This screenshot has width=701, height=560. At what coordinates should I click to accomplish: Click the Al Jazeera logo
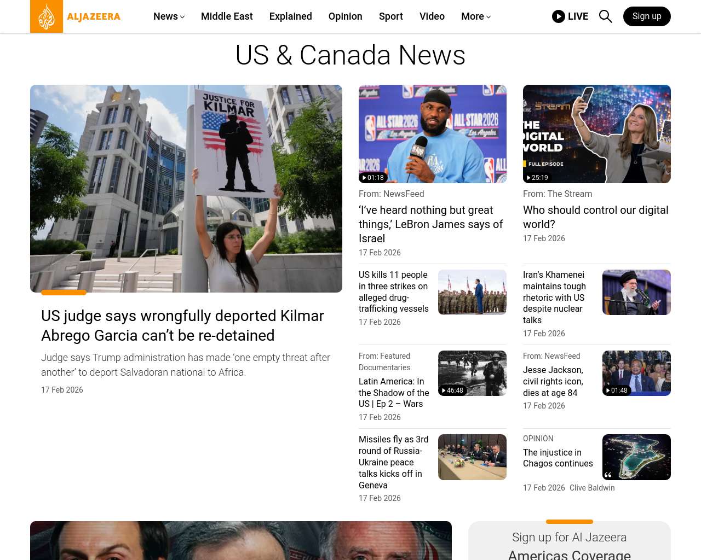tap(76, 16)
